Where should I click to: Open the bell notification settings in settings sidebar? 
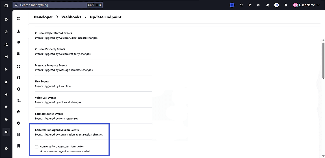pyautogui.click(x=19, y=42)
